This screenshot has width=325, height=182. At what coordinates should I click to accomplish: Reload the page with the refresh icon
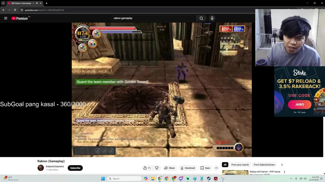[x=15, y=10]
